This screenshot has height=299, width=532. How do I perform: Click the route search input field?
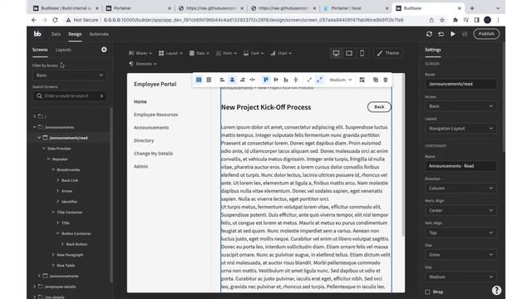click(69, 96)
